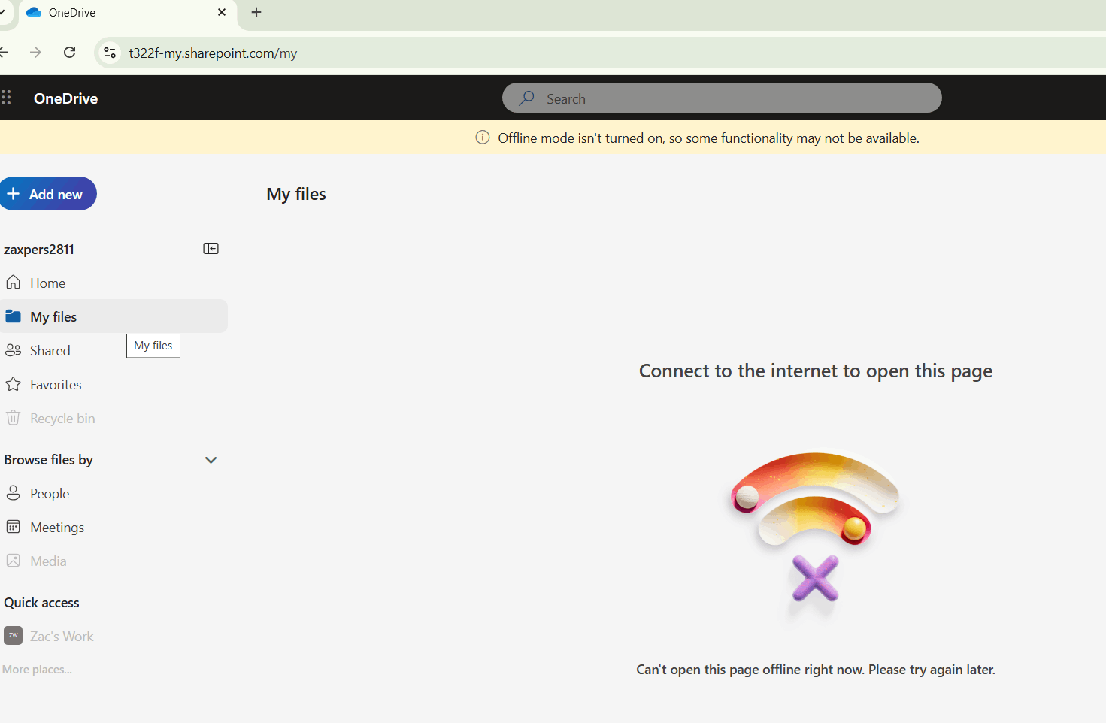Click the OneDrive cloud icon on the browser tab

click(x=33, y=12)
